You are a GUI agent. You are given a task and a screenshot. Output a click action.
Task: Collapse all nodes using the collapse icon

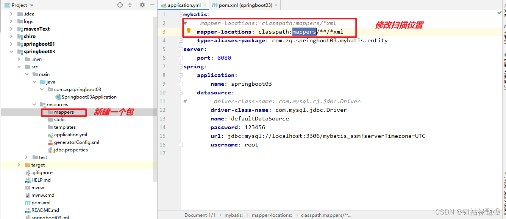pos(130,5)
